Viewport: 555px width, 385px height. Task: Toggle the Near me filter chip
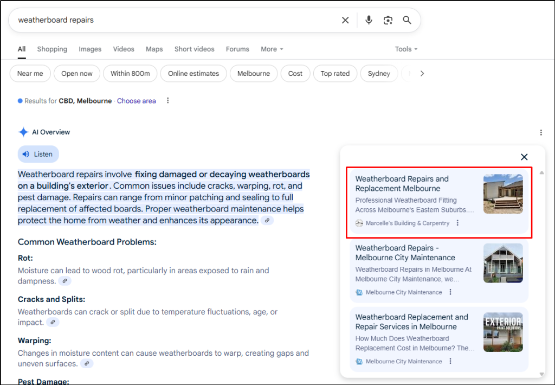click(x=30, y=74)
